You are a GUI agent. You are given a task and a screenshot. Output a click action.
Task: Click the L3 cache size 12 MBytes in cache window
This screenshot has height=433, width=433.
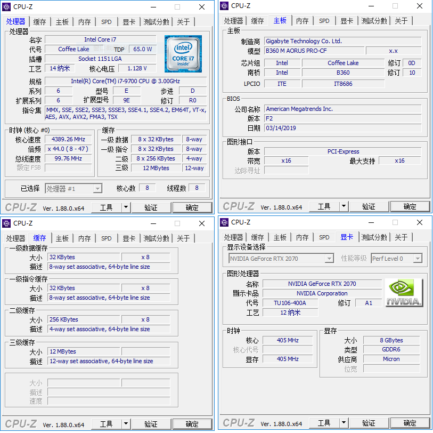pyautogui.click(x=84, y=351)
